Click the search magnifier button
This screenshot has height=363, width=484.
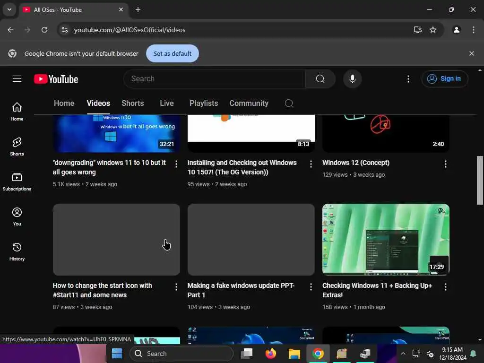pos(320,79)
